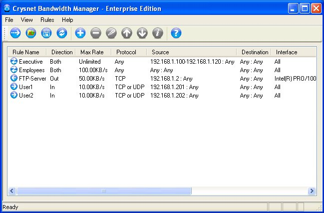Viewport: 324px width, 213px height.
Task: Show rule info with the i icon
Action: click(158, 33)
